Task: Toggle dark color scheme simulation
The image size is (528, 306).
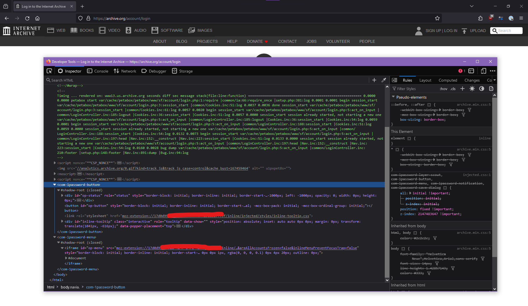Action: click(x=481, y=89)
